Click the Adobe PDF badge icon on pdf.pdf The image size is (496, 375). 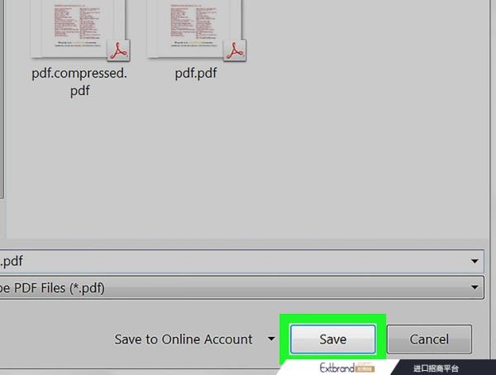click(x=235, y=50)
